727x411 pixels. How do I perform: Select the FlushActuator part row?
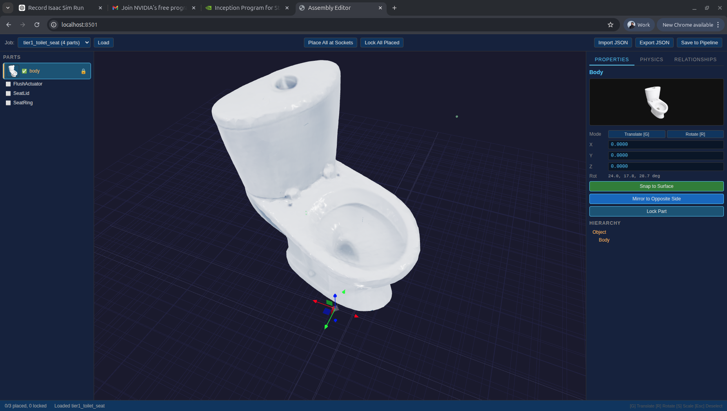[x=47, y=84]
